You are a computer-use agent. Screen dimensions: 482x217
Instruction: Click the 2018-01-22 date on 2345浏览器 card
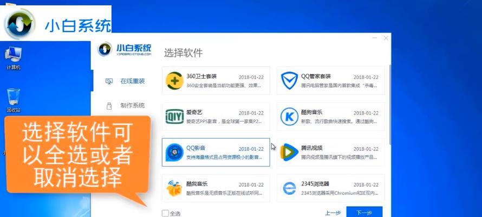pos(366,184)
